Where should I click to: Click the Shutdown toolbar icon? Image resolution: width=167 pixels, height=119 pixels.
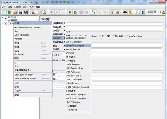87,12
